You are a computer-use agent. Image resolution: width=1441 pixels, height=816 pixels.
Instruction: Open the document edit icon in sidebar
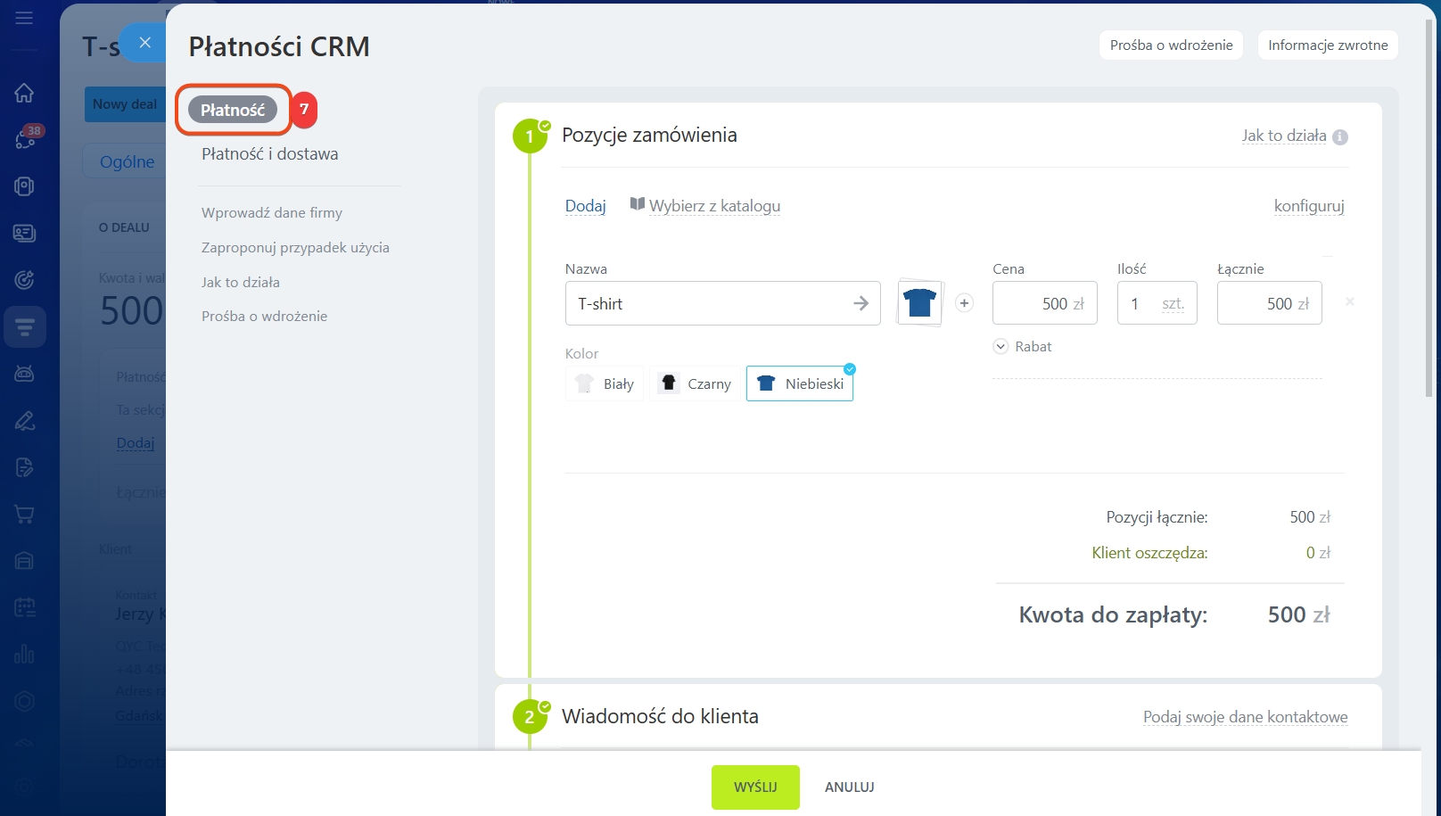coord(24,466)
